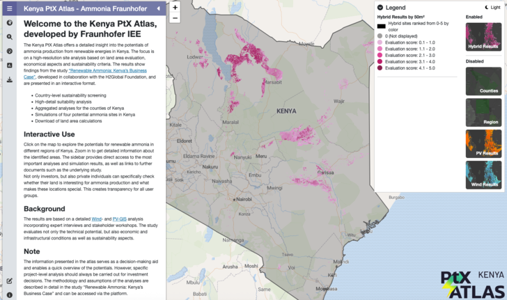Click "Country-level sustainability screening" bullet
507x300 pixels.
point(70,95)
